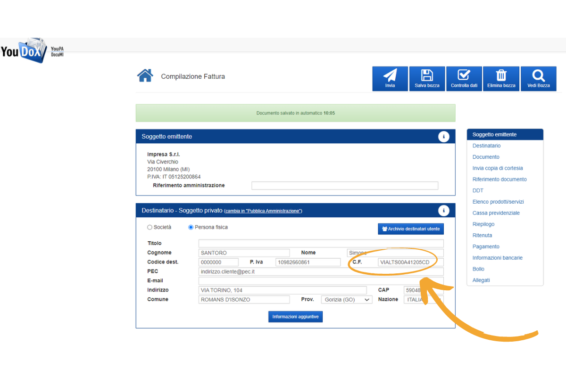Click the YouDoX logo

click(25, 50)
